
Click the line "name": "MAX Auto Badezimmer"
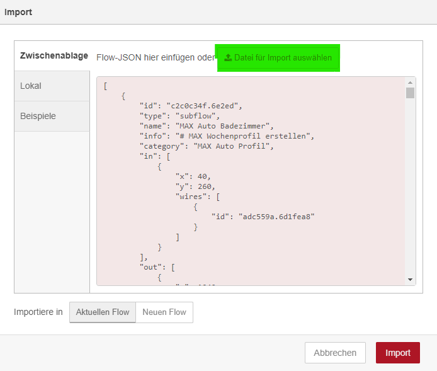207,126
